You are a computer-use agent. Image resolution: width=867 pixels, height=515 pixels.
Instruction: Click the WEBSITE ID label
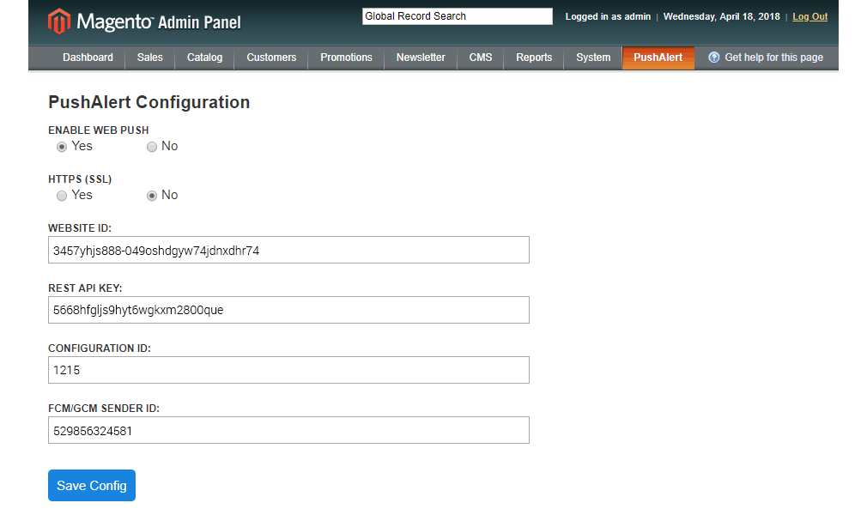[x=80, y=228]
